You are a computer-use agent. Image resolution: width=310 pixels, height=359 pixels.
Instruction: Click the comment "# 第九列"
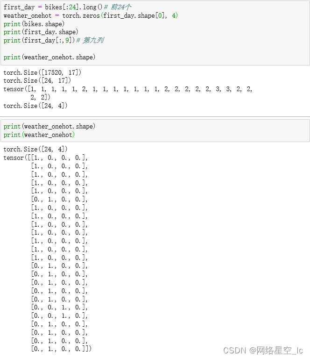[x=90, y=41]
